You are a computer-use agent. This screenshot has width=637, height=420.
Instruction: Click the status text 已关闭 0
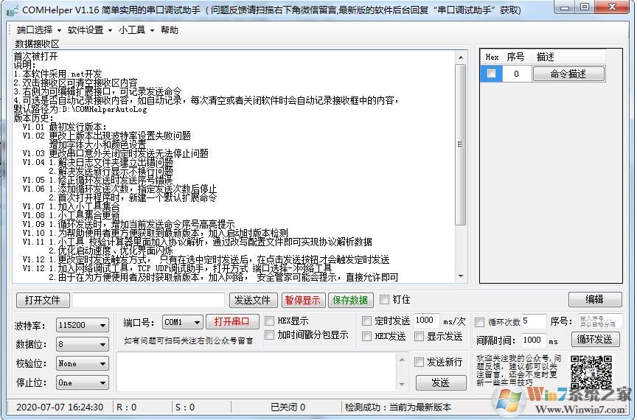(288, 407)
